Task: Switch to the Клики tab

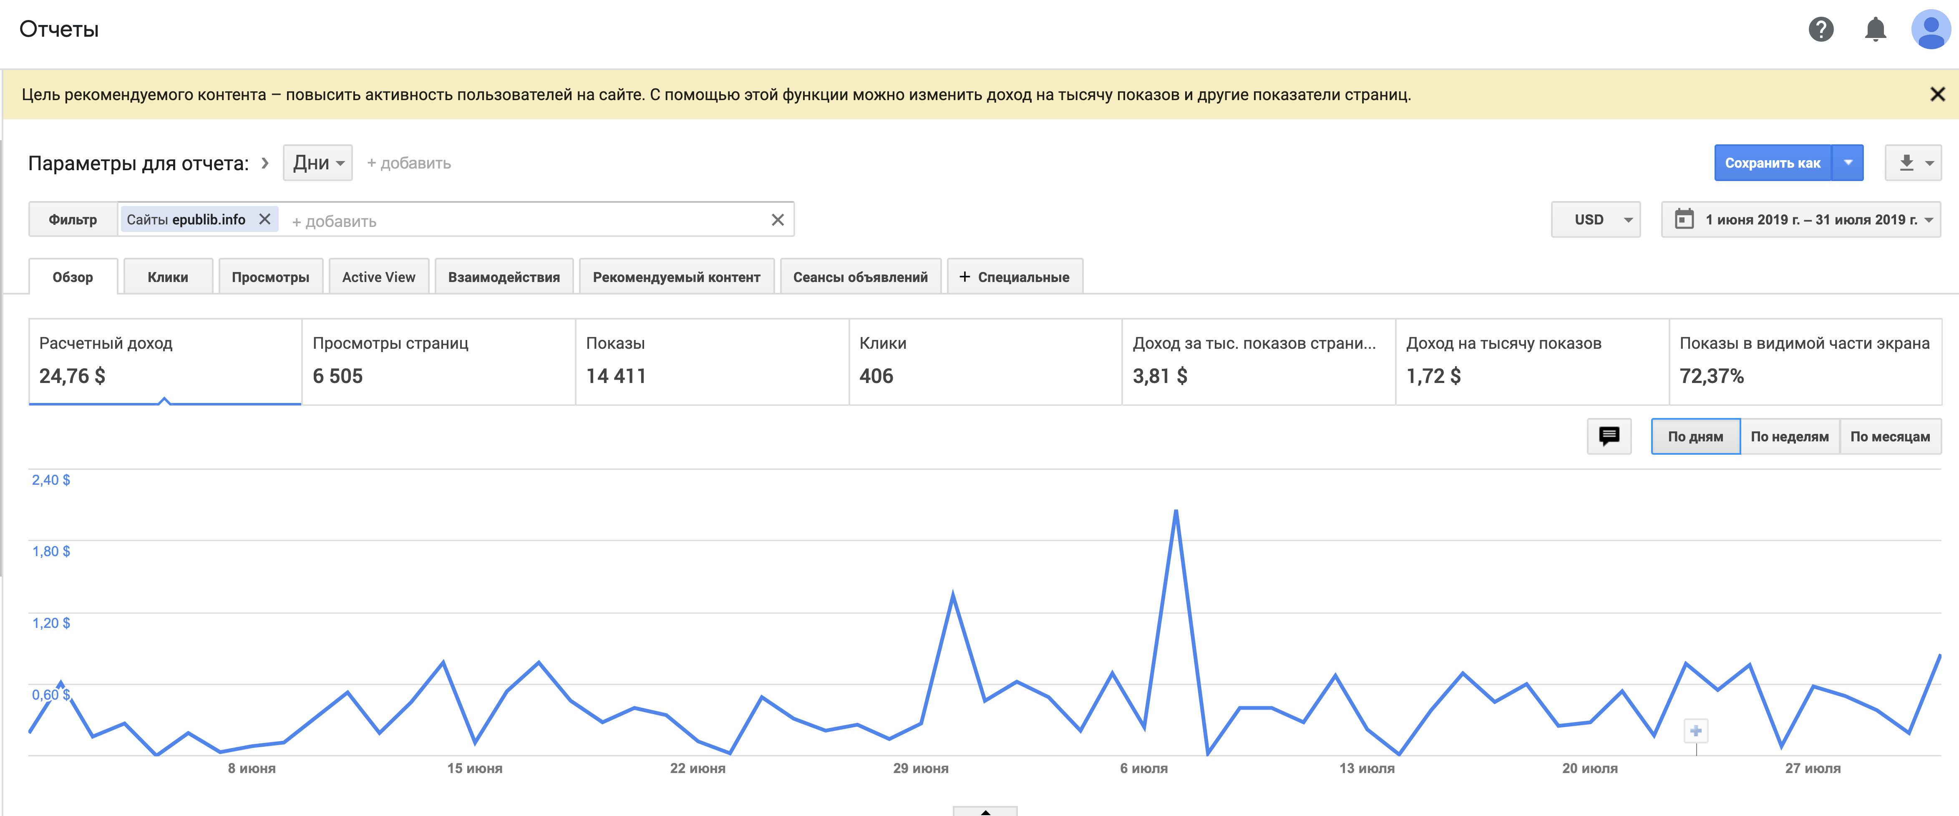Action: (x=167, y=277)
